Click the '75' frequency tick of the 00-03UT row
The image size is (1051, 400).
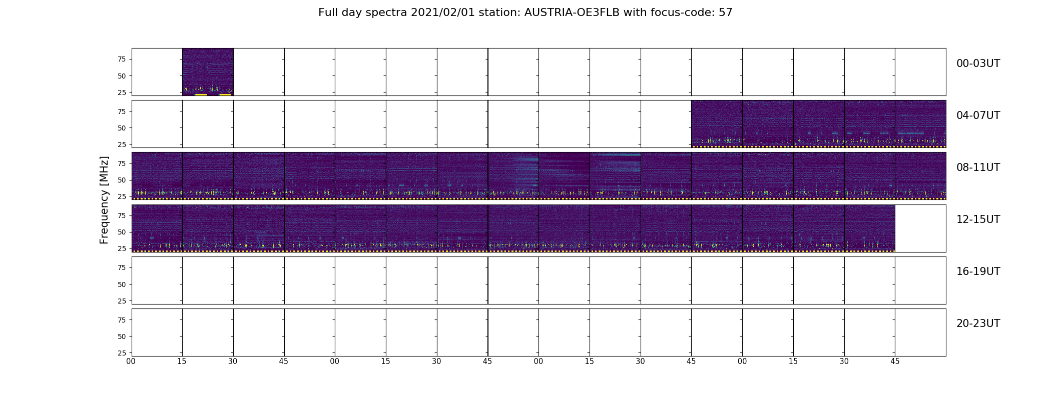click(x=121, y=59)
